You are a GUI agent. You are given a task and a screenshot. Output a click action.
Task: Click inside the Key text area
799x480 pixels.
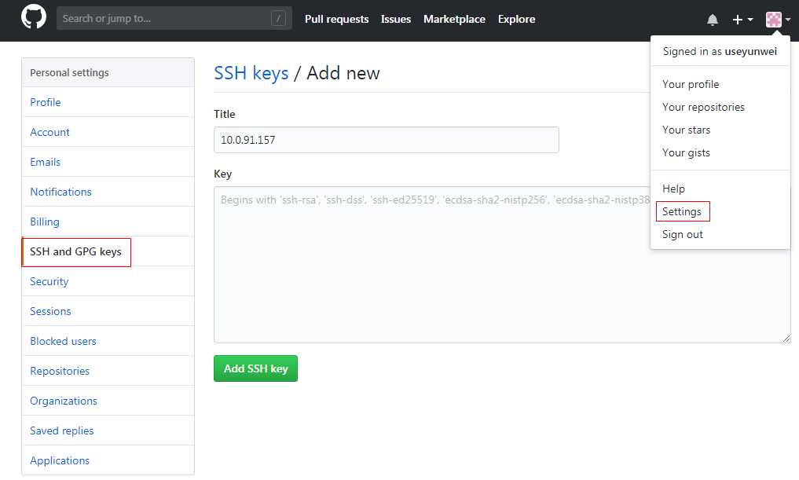click(x=502, y=265)
